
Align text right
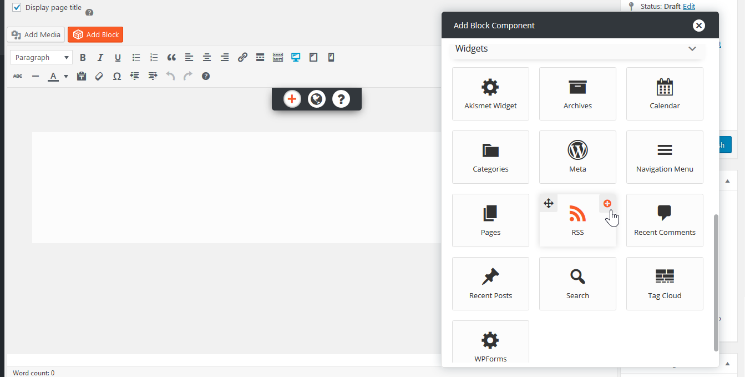225,57
